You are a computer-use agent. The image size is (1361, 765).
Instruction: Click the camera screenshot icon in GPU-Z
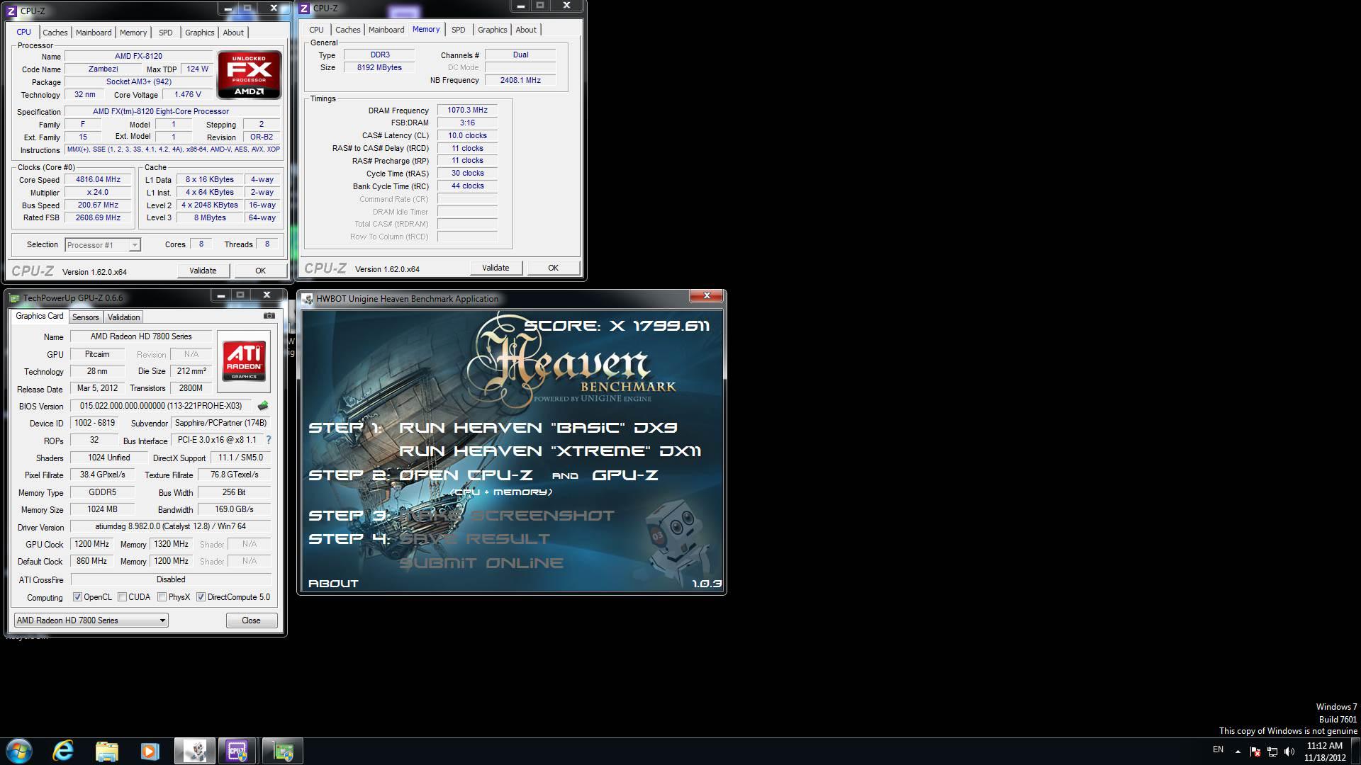269,316
